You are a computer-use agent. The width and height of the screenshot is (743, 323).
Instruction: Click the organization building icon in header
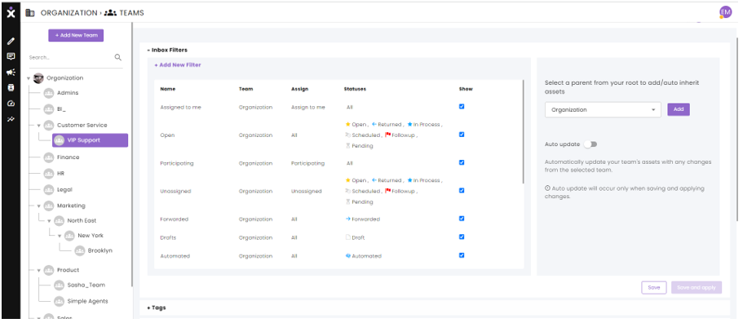[30, 13]
